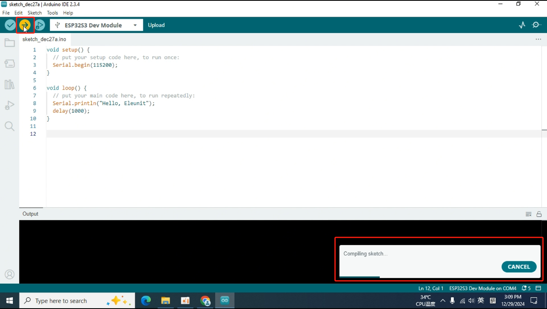Cancel the sketch compilation
This screenshot has width=547, height=309.
519,267
